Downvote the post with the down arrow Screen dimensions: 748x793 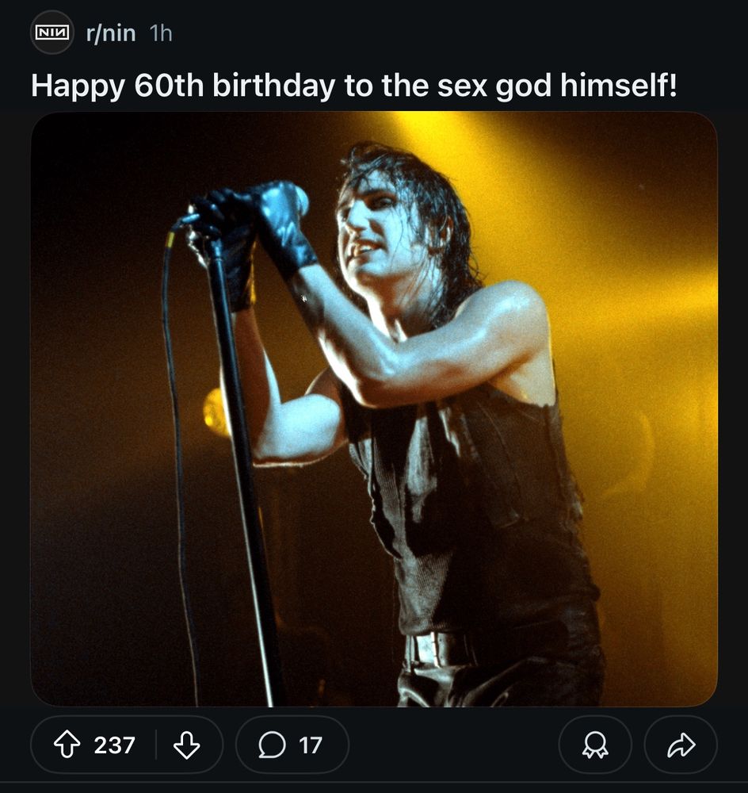click(x=186, y=745)
